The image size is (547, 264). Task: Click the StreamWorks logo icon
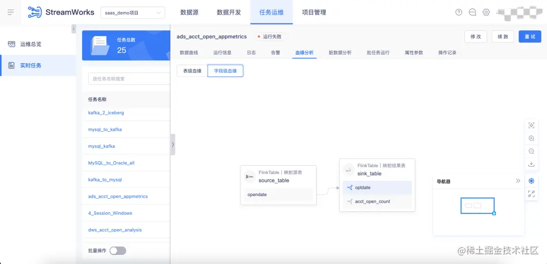[34, 12]
